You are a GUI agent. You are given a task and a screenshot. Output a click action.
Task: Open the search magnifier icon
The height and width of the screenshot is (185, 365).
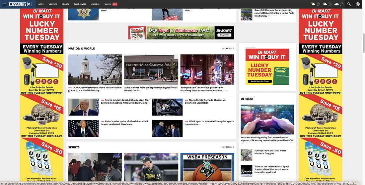click(x=349, y=4)
